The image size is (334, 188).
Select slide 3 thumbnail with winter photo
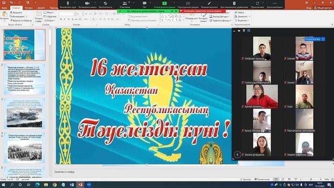pos(25,114)
